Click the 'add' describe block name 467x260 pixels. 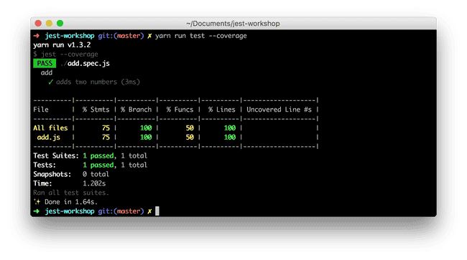(x=47, y=73)
